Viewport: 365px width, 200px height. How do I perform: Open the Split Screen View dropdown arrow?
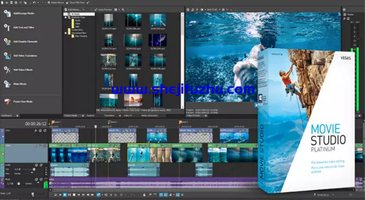[x=205, y=9]
